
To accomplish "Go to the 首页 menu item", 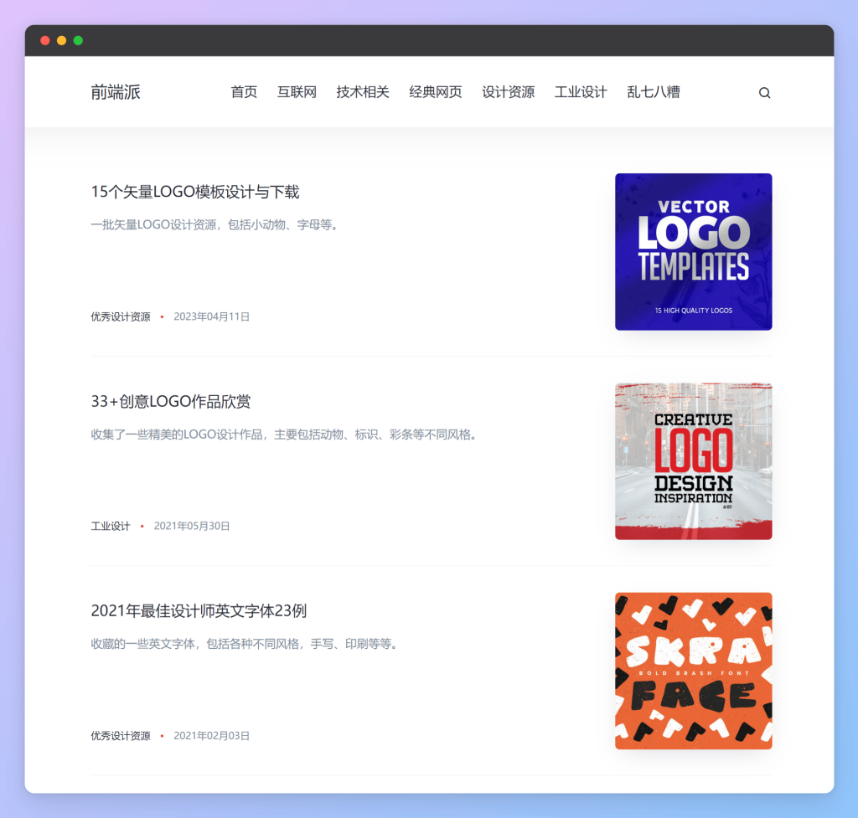I will click(244, 92).
